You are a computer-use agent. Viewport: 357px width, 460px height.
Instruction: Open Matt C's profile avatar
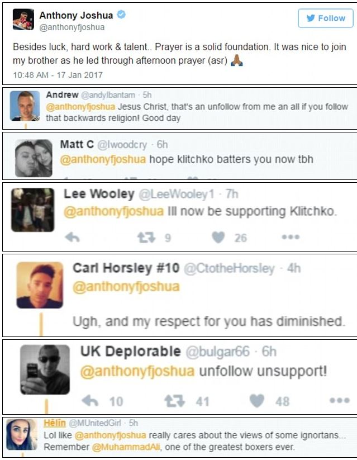[34, 158]
